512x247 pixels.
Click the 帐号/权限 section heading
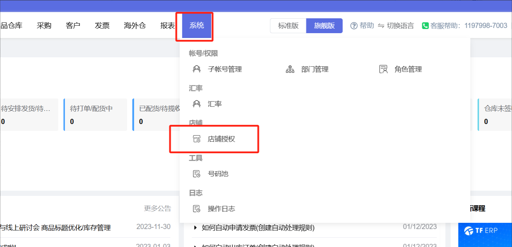pos(203,53)
